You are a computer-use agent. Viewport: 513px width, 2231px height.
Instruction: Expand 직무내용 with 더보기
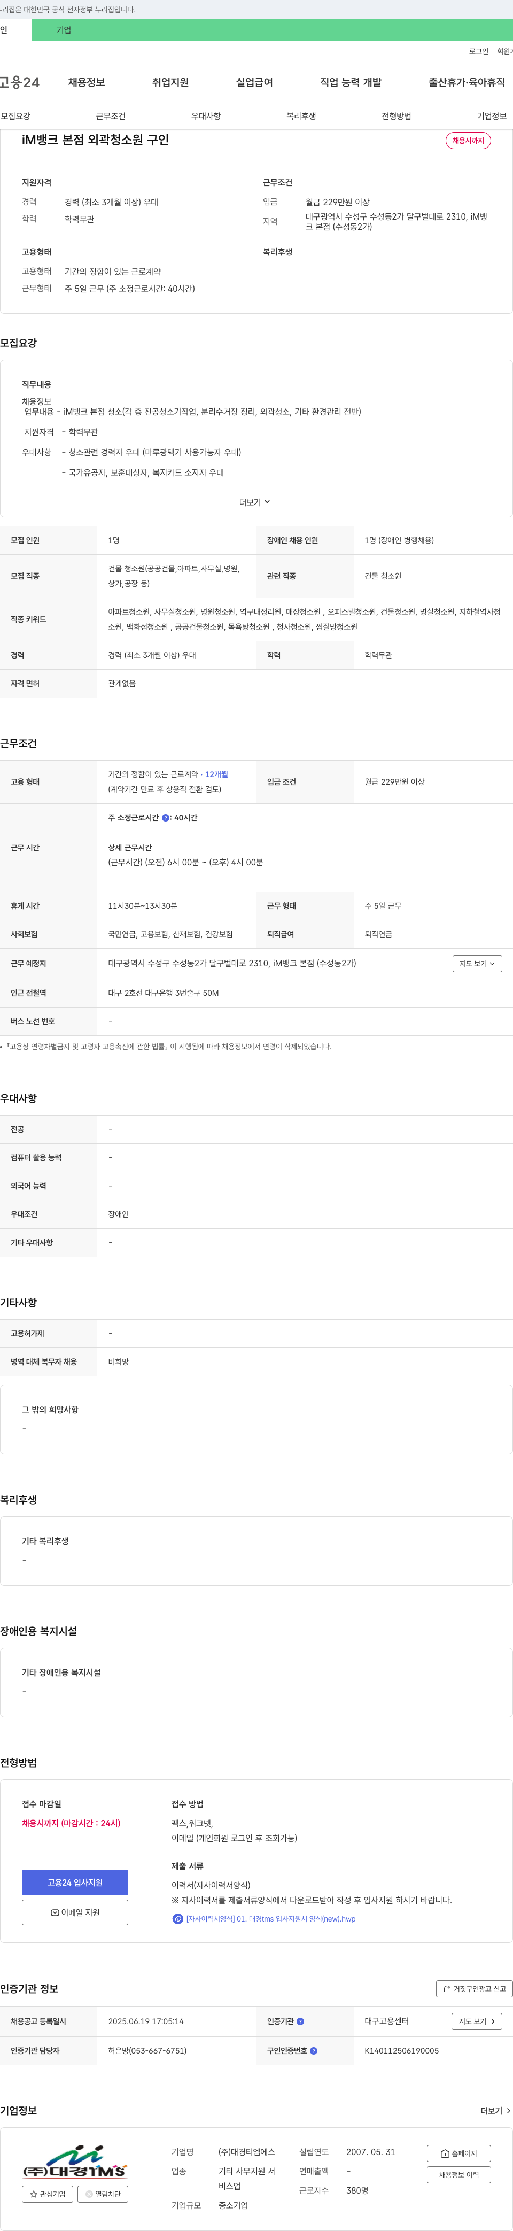pyautogui.click(x=255, y=502)
